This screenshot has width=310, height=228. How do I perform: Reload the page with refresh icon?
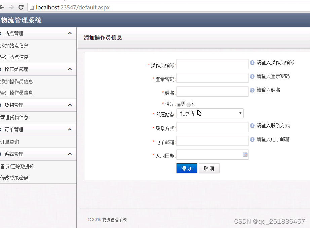click(x=21, y=7)
